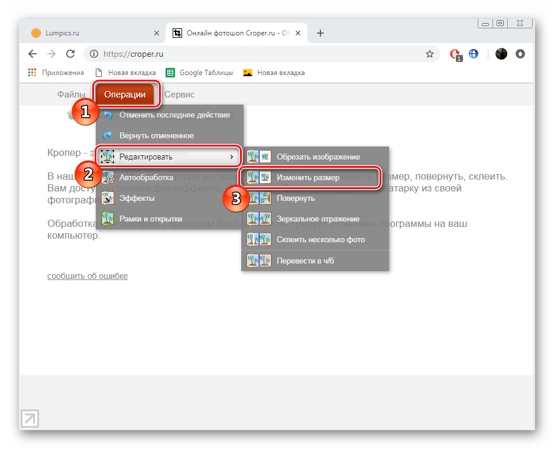Open the Apps grid in bookmarks bar
This screenshot has height=449, width=554.
[32, 72]
